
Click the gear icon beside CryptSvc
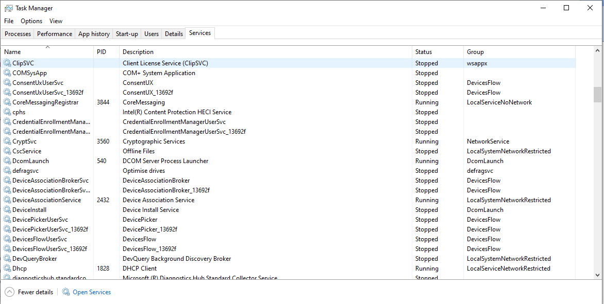[x=7, y=141]
